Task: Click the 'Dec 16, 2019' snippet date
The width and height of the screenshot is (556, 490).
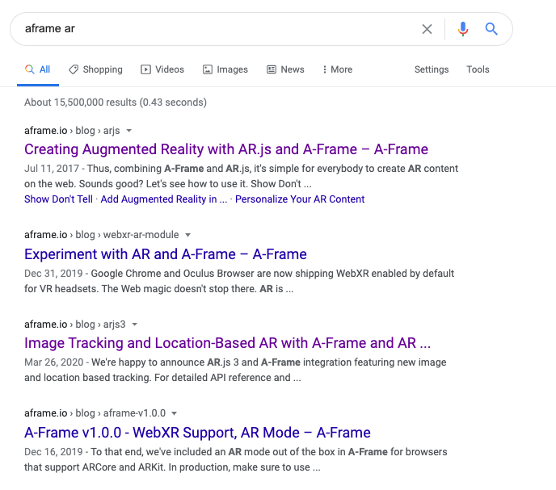Action: (53, 452)
